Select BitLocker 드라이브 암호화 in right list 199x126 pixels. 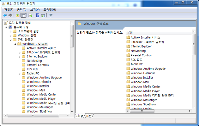[x=147, y=42]
